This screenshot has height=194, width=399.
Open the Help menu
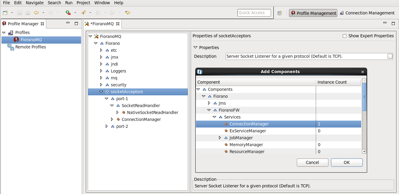point(119,3)
